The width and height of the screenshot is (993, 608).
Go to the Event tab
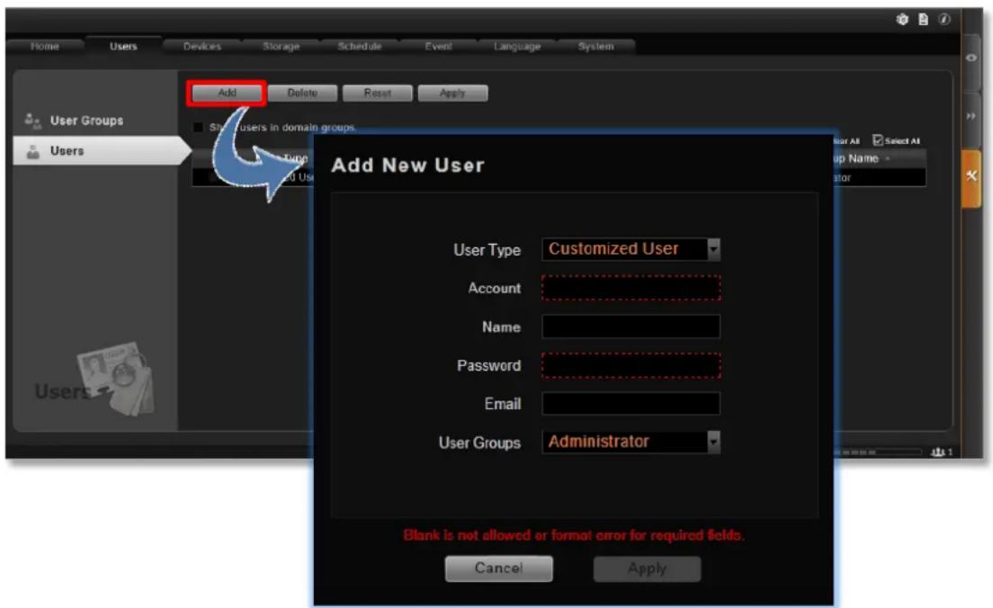coord(438,46)
